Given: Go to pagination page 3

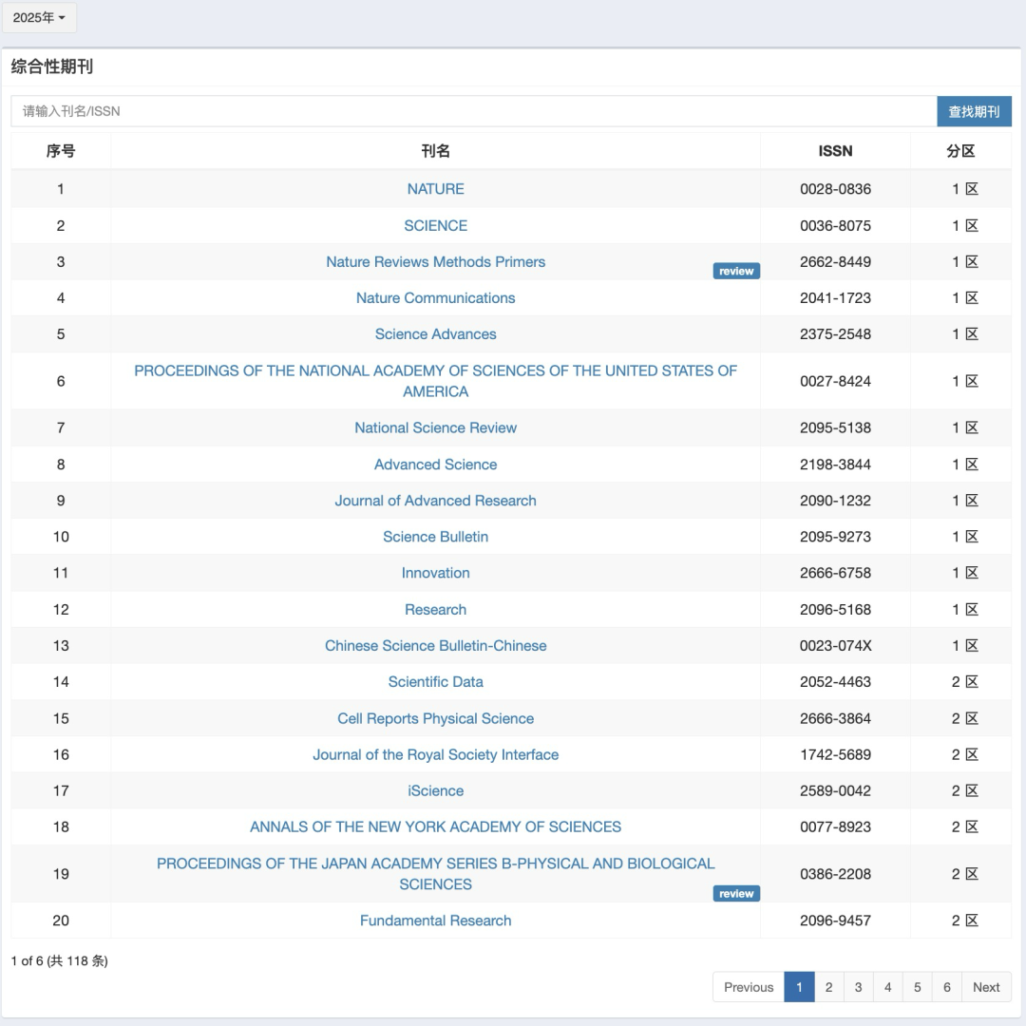Looking at the screenshot, I should point(859,987).
